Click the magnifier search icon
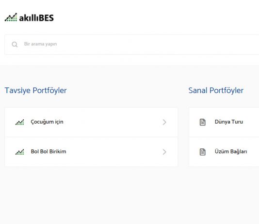This screenshot has width=259, height=224. (x=15, y=45)
